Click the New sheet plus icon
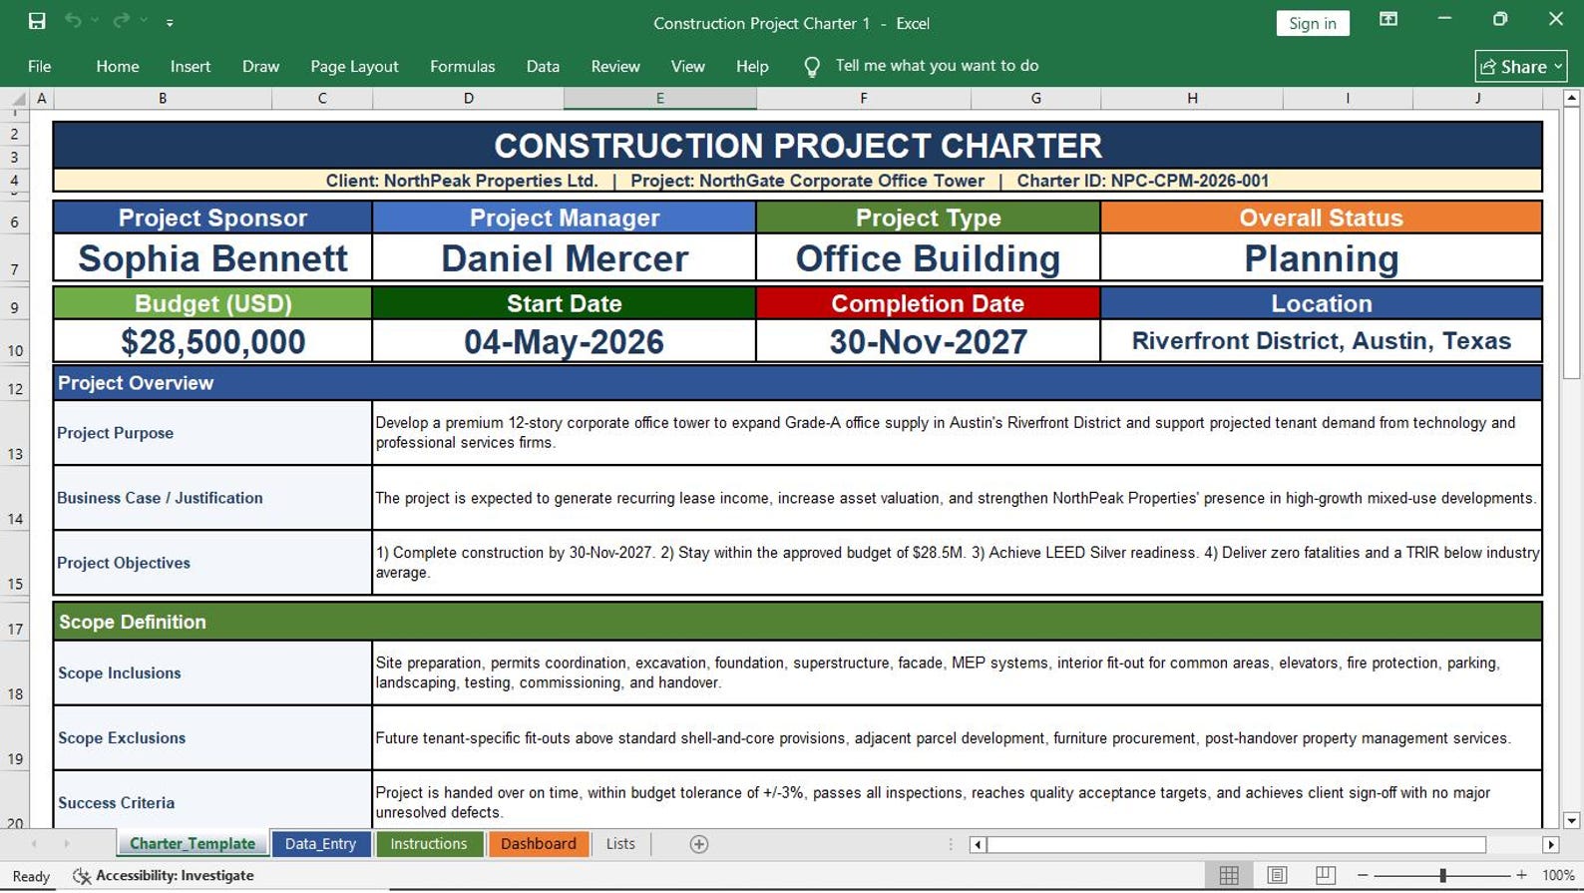1584x893 pixels. [x=699, y=844]
